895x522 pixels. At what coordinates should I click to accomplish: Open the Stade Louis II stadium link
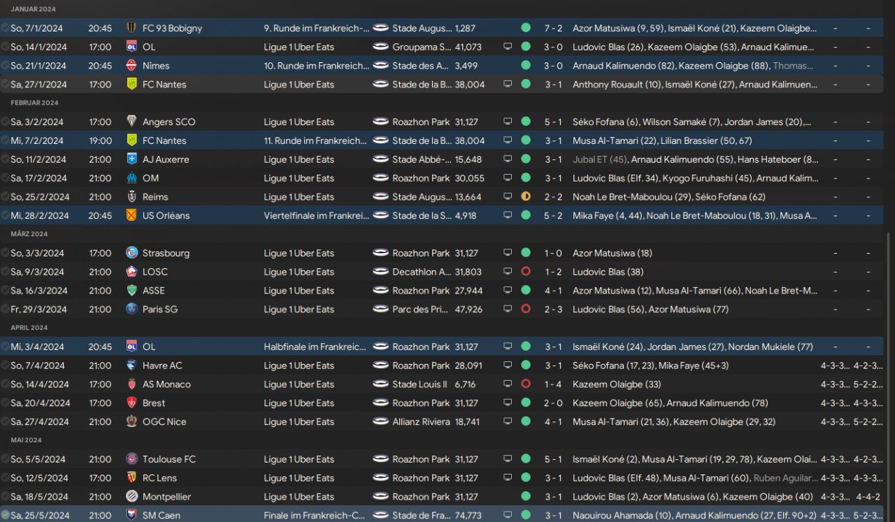click(x=420, y=384)
